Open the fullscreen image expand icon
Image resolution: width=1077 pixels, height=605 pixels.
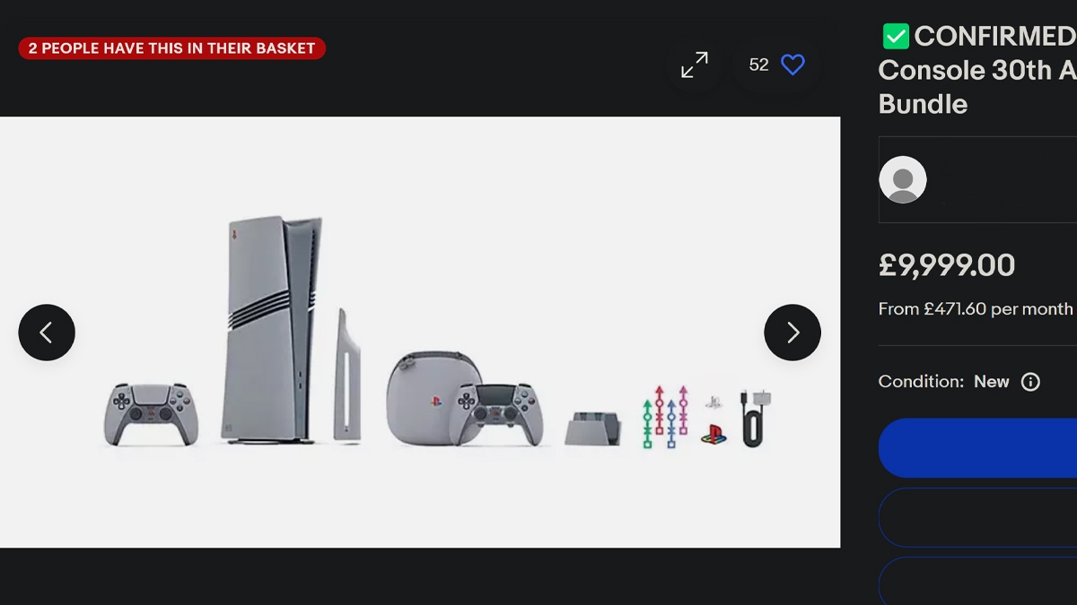click(694, 65)
